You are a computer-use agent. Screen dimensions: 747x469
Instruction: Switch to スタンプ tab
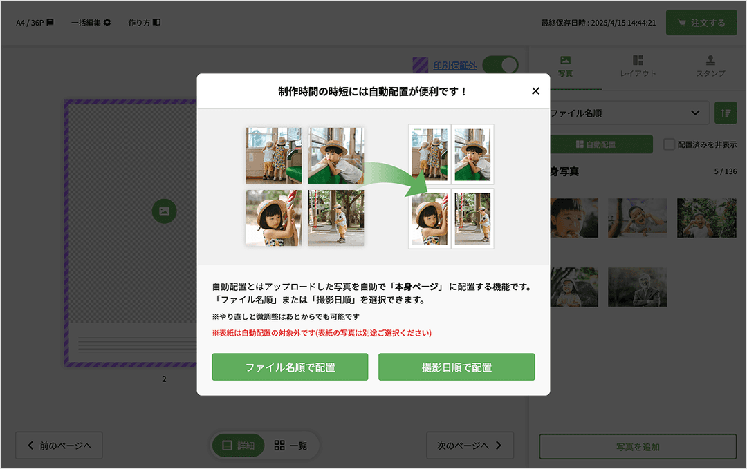(710, 66)
